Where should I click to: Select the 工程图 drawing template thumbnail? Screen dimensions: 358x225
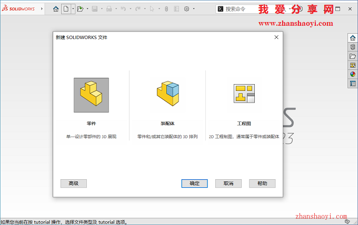(244, 95)
